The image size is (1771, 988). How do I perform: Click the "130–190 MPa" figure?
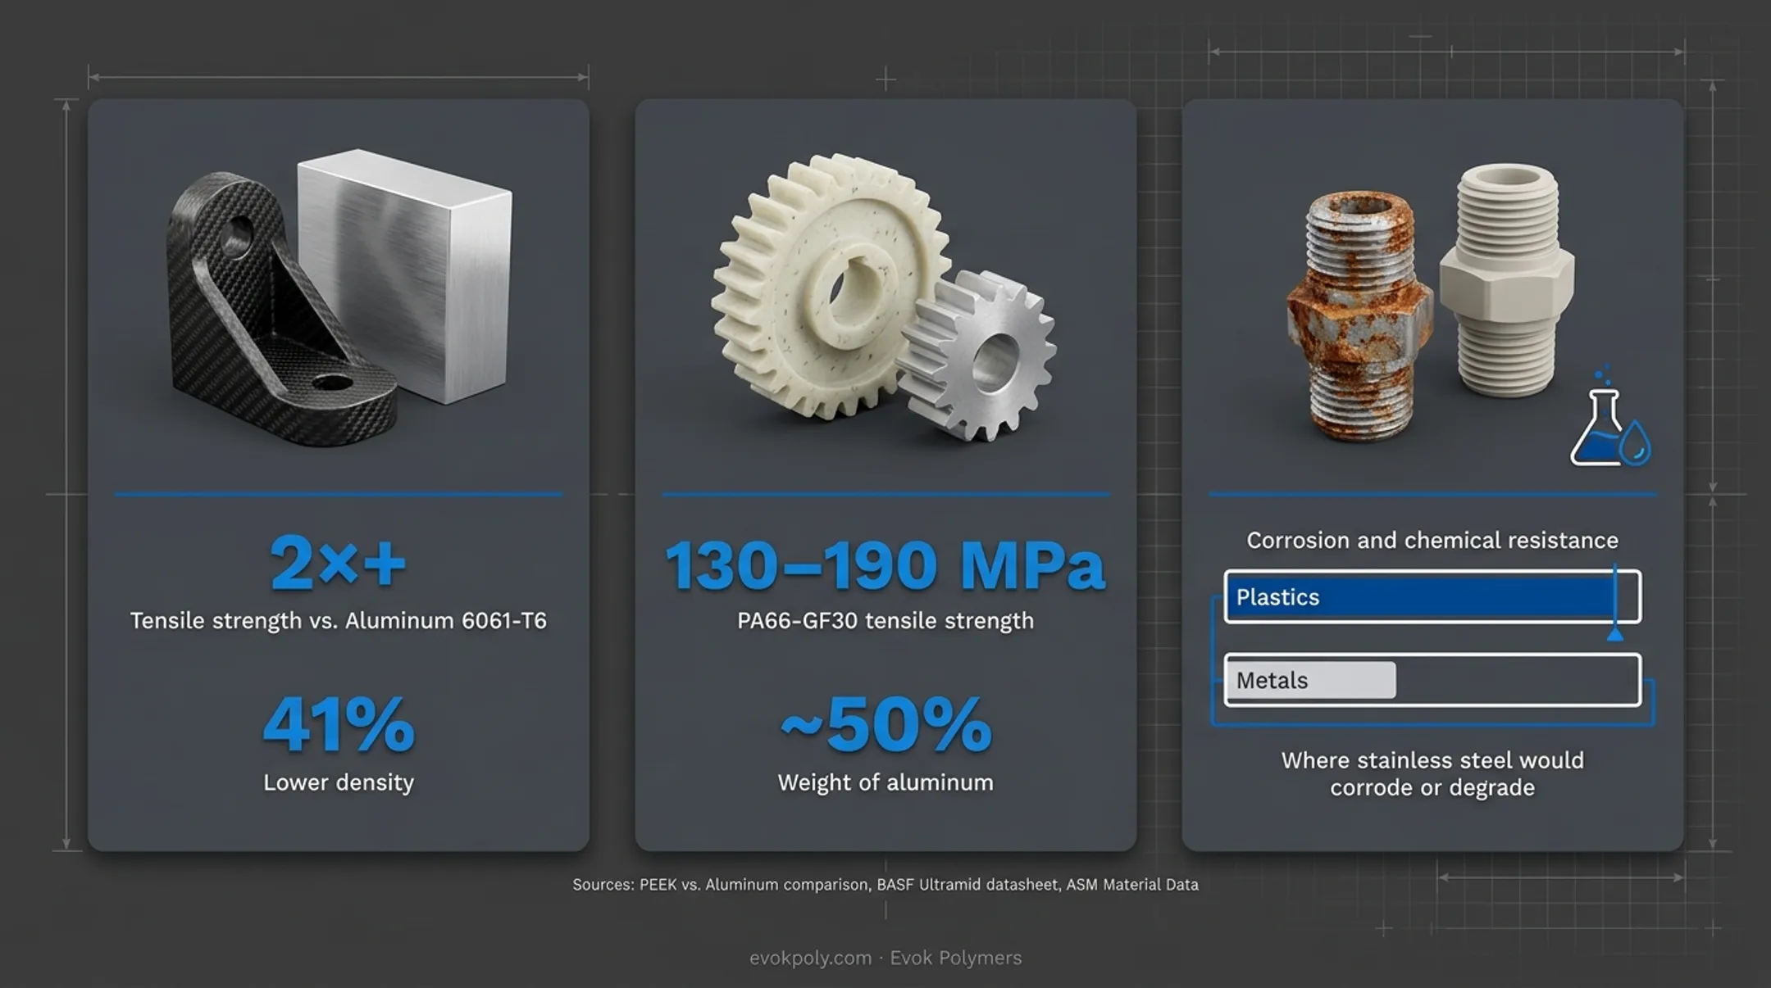pos(885,564)
